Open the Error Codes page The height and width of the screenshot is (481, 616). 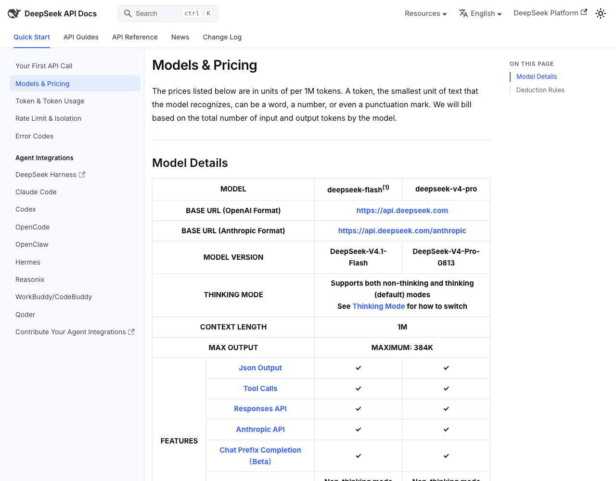coord(75,136)
